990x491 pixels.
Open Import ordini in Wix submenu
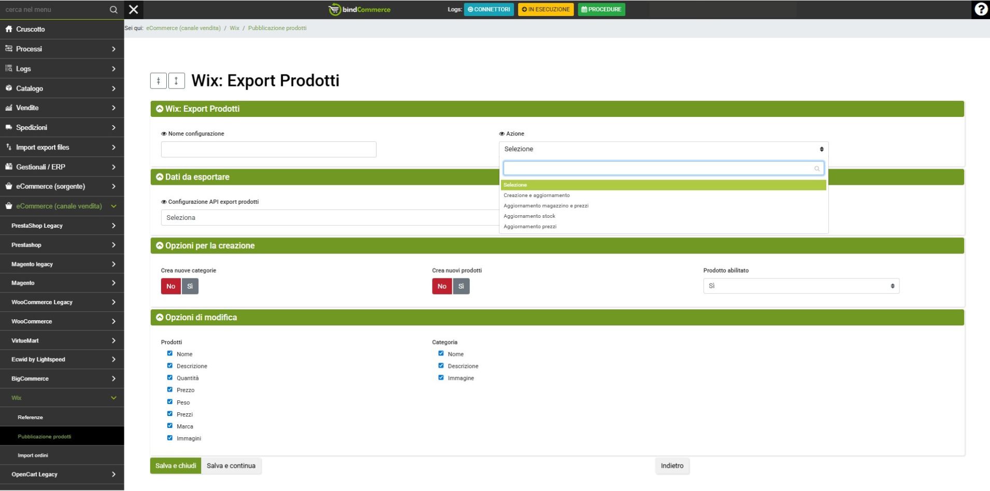tap(33, 455)
